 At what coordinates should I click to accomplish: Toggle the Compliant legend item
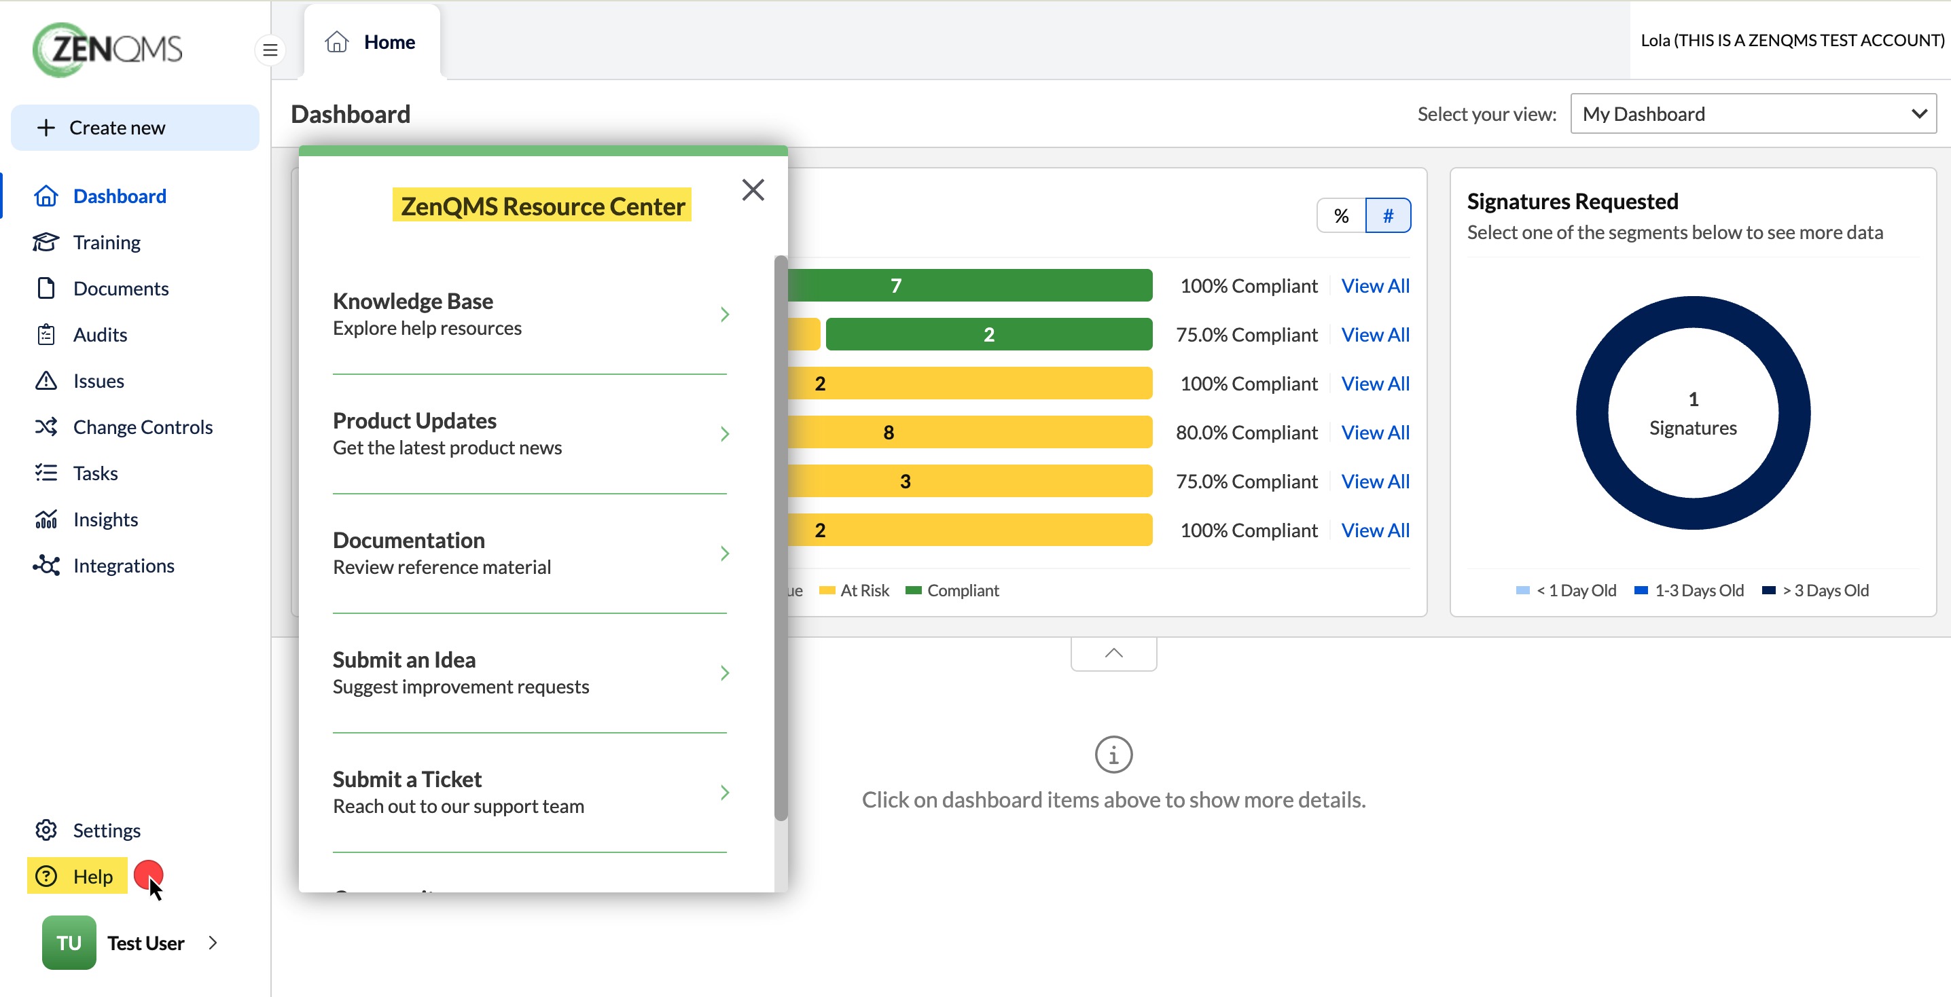pyautogui.click(x=952, y=590)
